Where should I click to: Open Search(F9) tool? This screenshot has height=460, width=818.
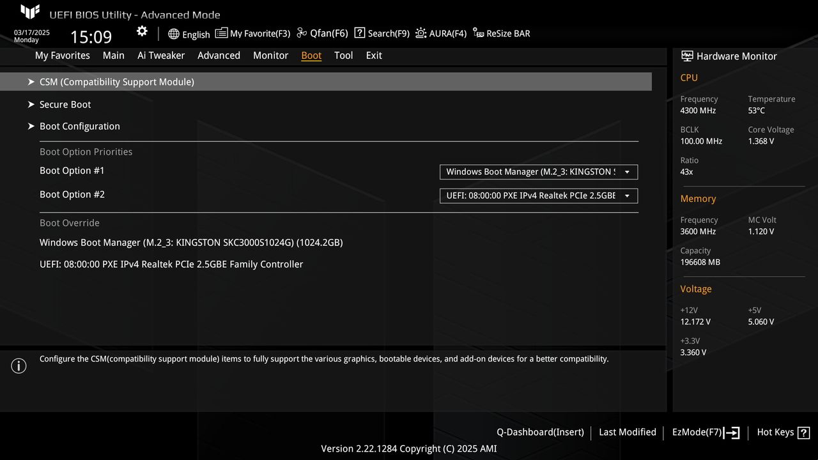point(382,33)
